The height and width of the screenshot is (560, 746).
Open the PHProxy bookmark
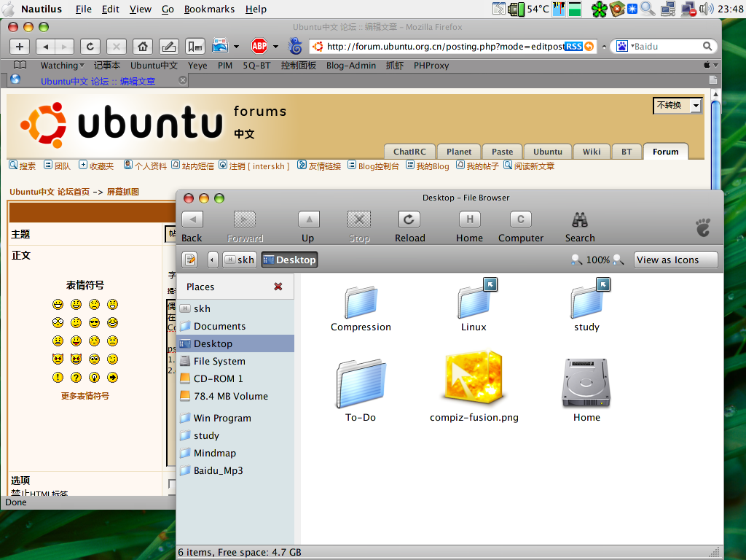click(431, 65)
